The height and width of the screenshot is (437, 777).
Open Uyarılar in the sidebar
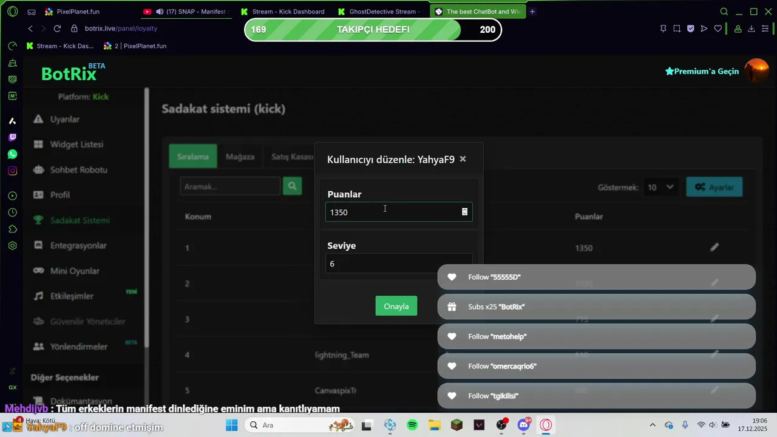[64, 120]
